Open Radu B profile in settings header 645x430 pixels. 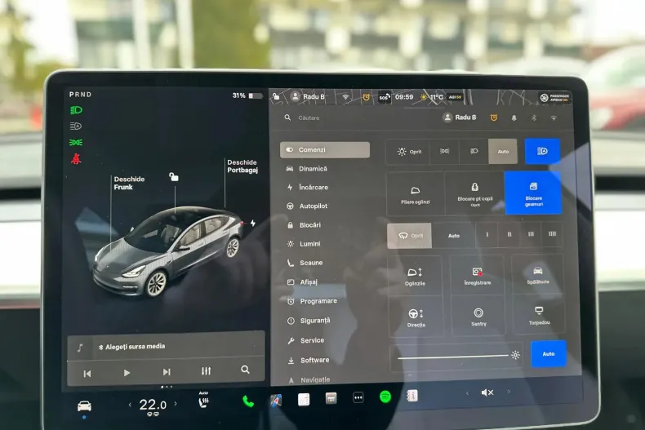pos(459,117)
